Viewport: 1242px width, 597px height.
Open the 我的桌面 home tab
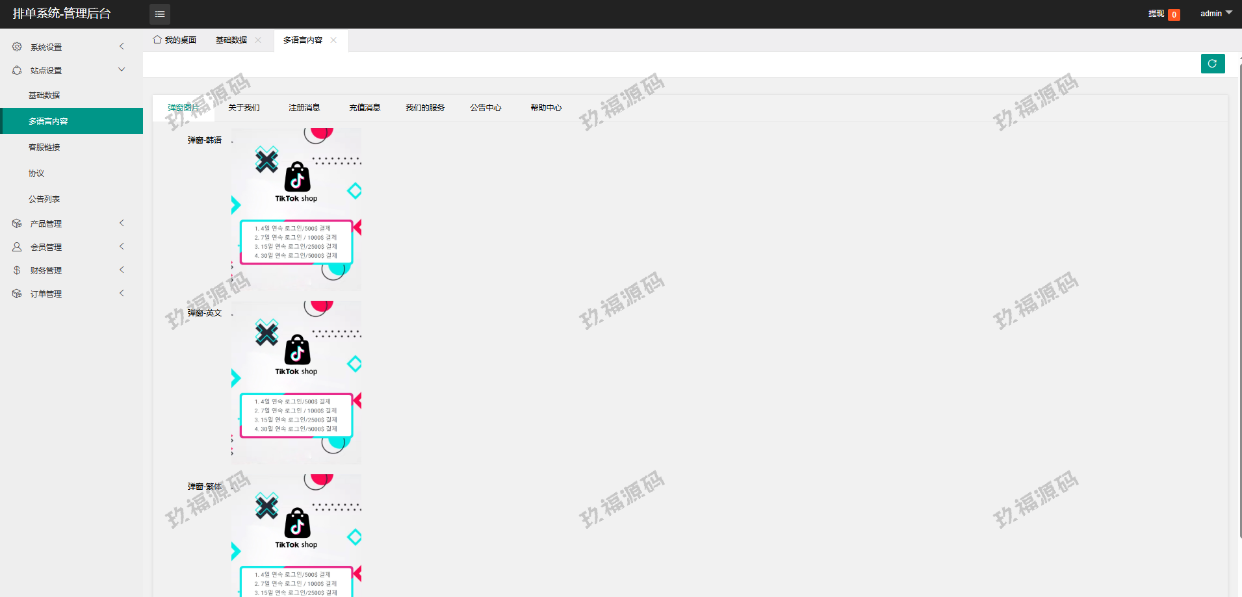(175, 40)
